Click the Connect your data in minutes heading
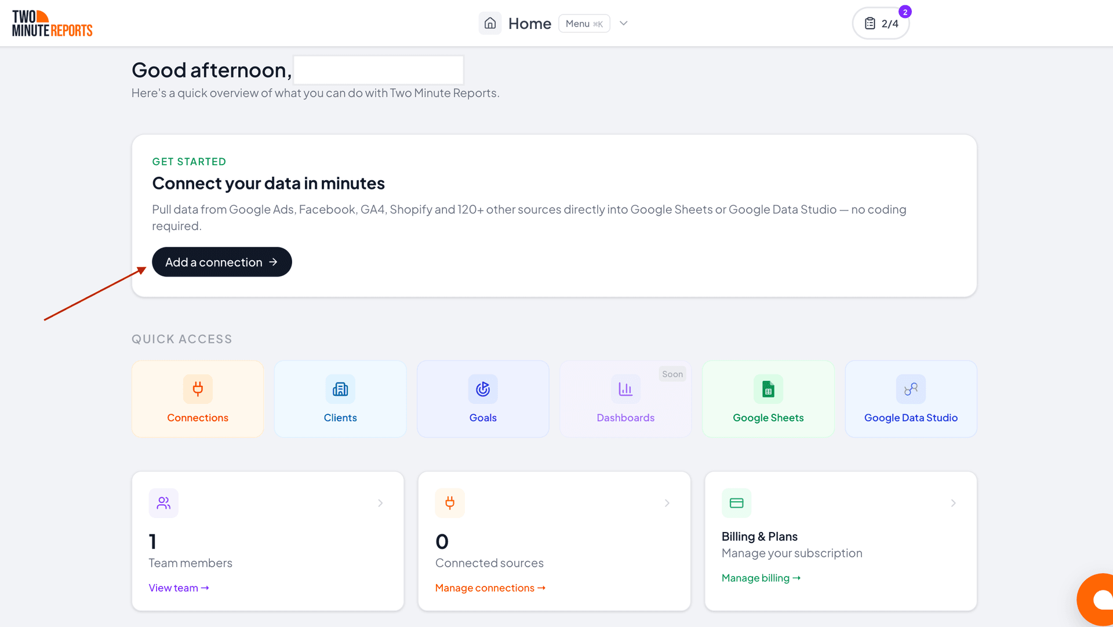 (x=268, y=183)
